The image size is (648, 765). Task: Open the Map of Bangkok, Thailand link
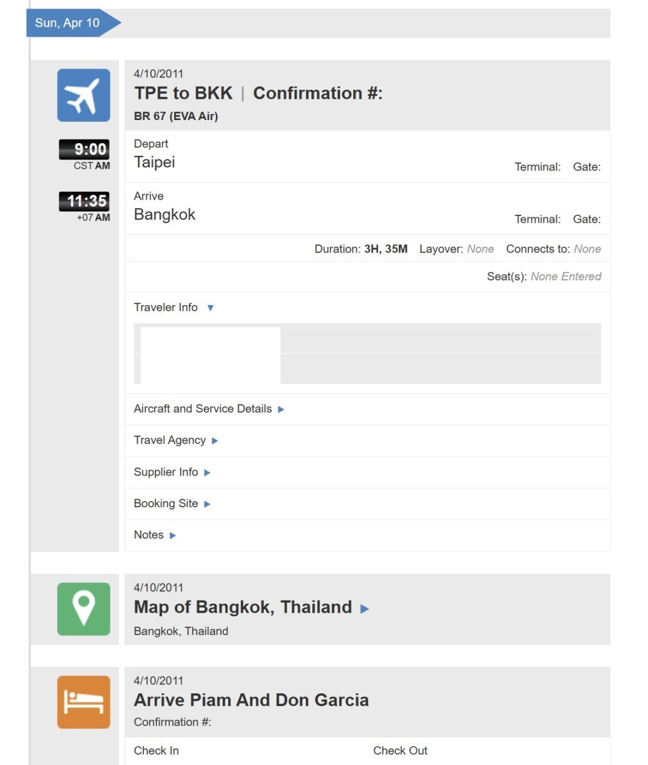[243, 607]
